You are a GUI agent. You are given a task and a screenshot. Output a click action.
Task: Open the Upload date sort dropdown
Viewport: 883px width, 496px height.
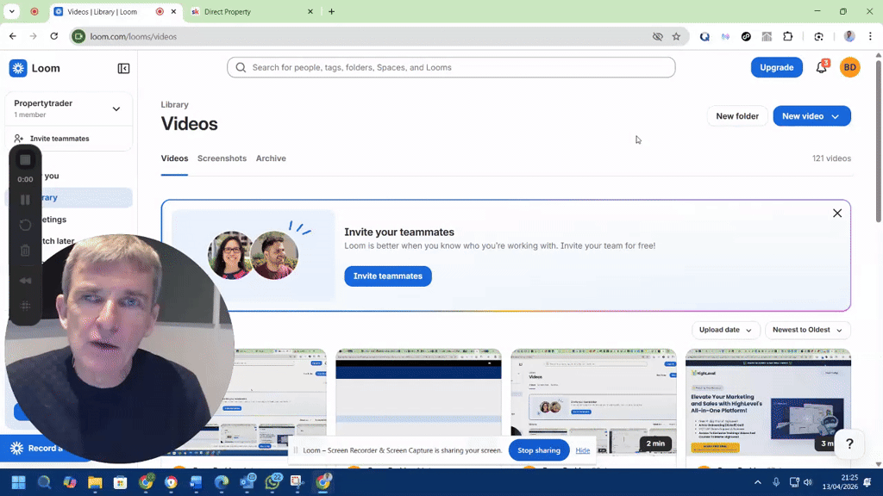click(x=725, y=330)
